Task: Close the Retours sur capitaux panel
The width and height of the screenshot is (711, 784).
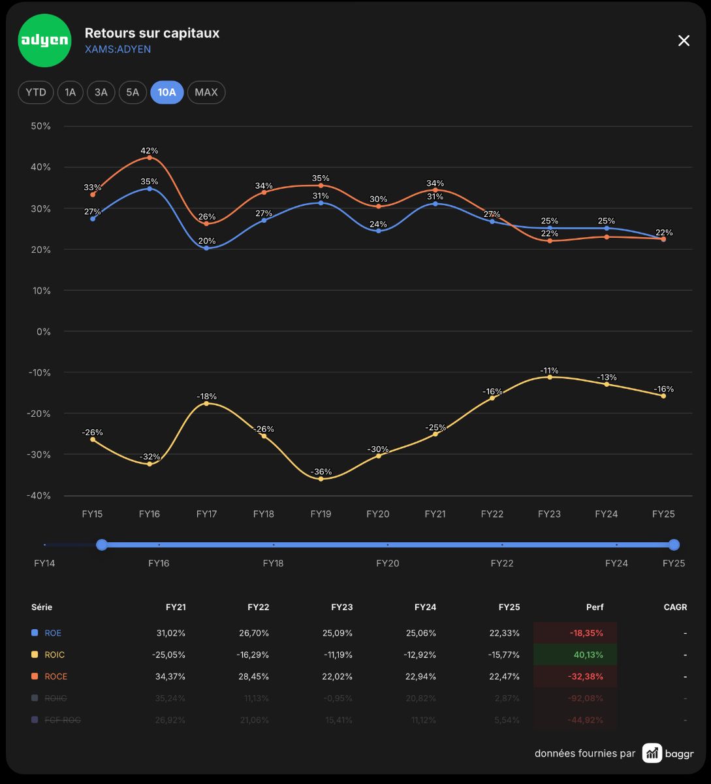Action: (684, 41)
